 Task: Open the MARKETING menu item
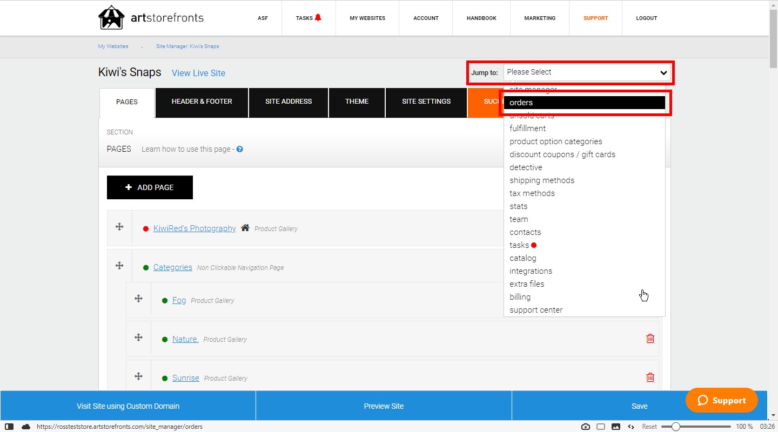(x=540, y=18)
